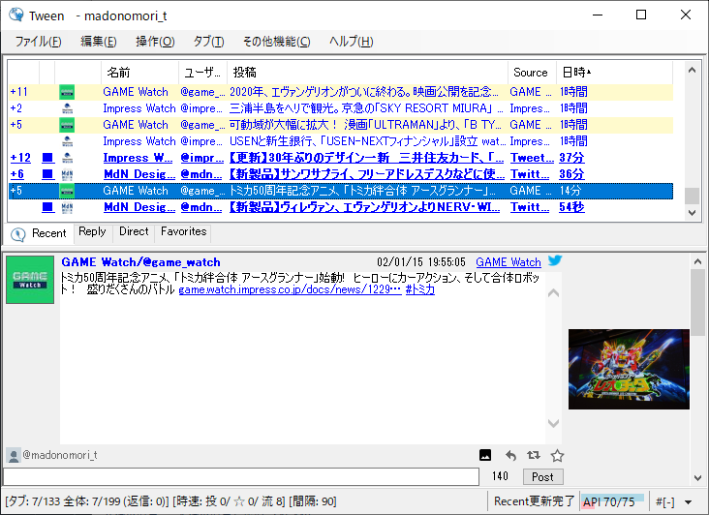Sort list by 日時 column header
Screen dimensions: 709x515
click(614, 73)
